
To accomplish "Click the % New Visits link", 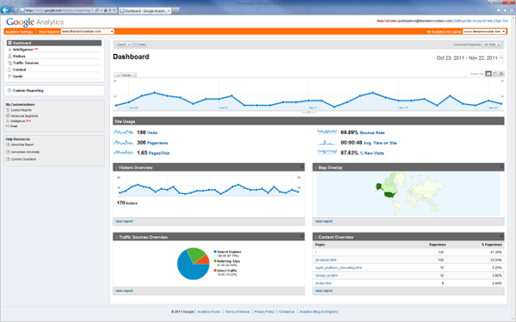I will pyautogui.click(x=372, y=153).
